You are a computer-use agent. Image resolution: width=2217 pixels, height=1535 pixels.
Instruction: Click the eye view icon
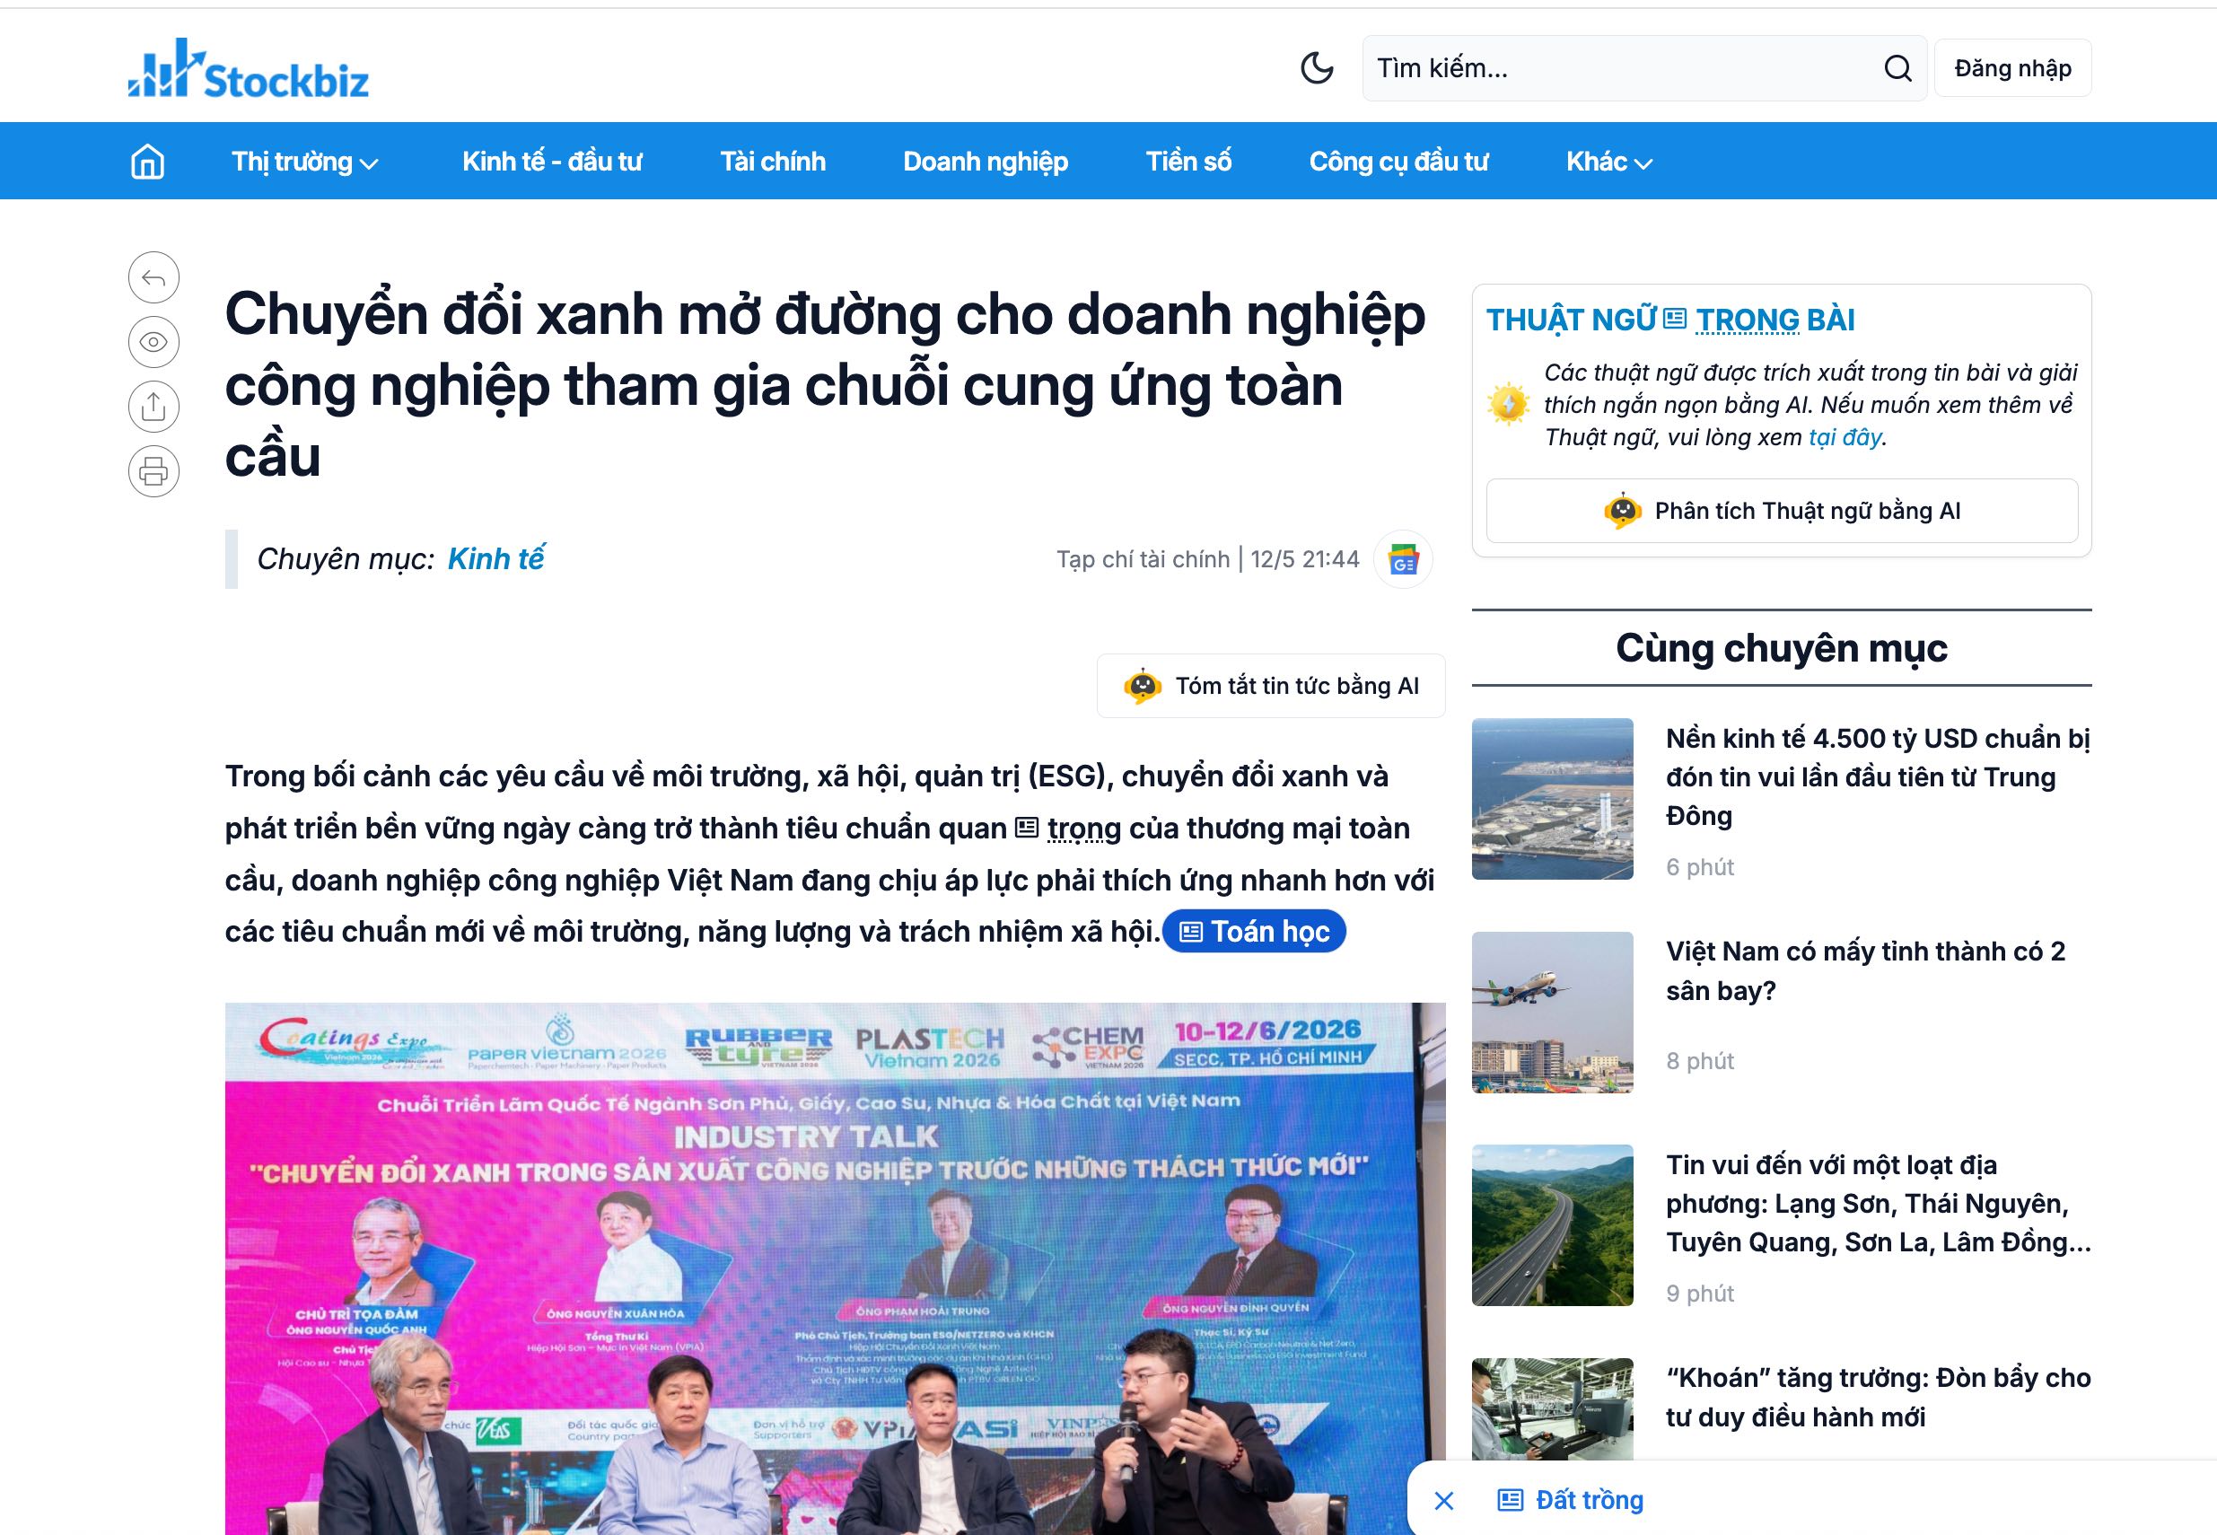coord(153,342)
